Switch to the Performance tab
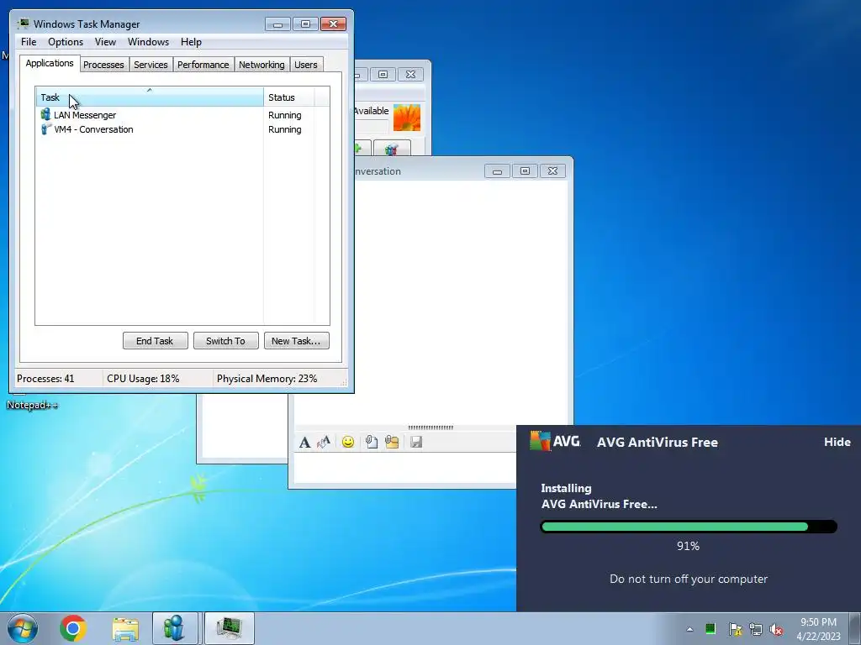The width and height of the screenshot is (861, 645). click(203, 65)
